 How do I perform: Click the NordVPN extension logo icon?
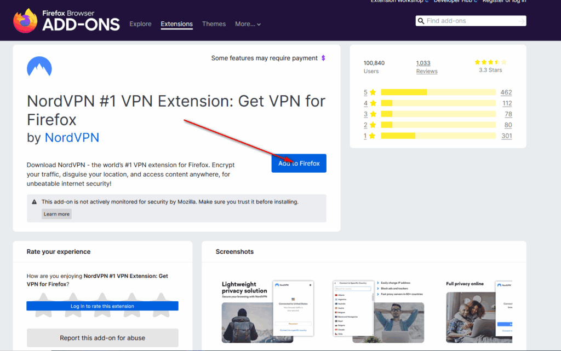tap(39, 67)
